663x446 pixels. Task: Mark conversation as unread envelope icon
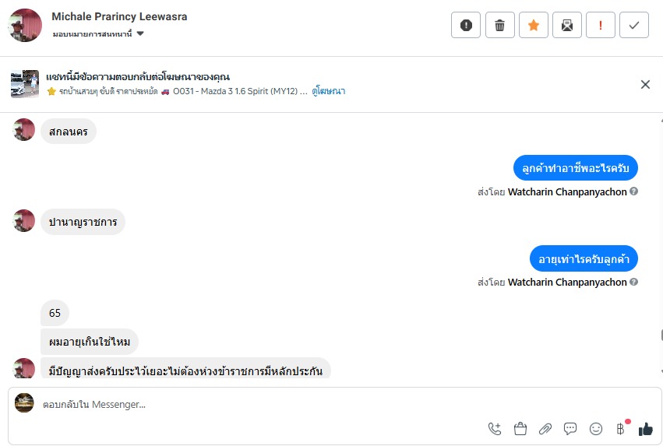(x=567, y=25)
